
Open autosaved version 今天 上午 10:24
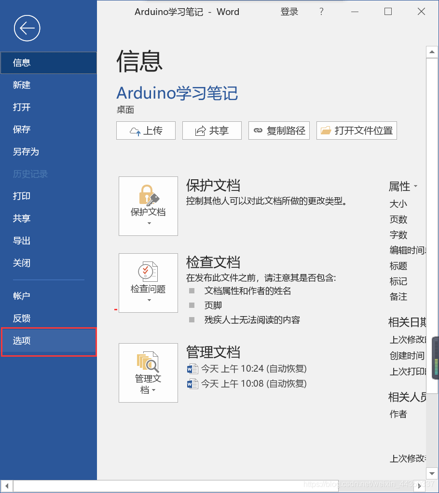tap(254, 368)
